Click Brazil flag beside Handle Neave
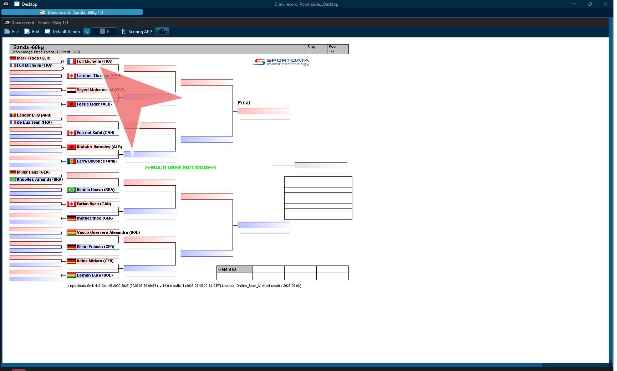Viewport: 617px width, 371px height. pos(71,190)
